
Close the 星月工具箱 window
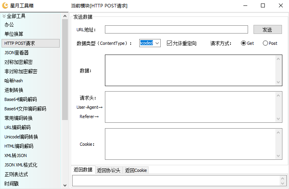click(x=281, y=5)
